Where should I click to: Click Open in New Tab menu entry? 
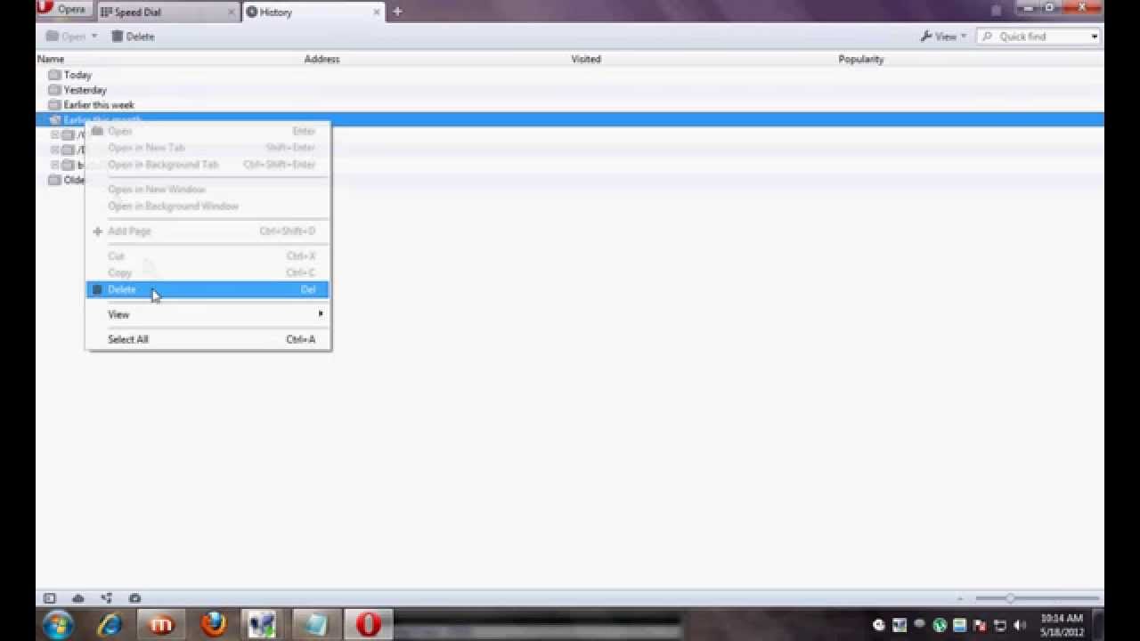[208, 148]
